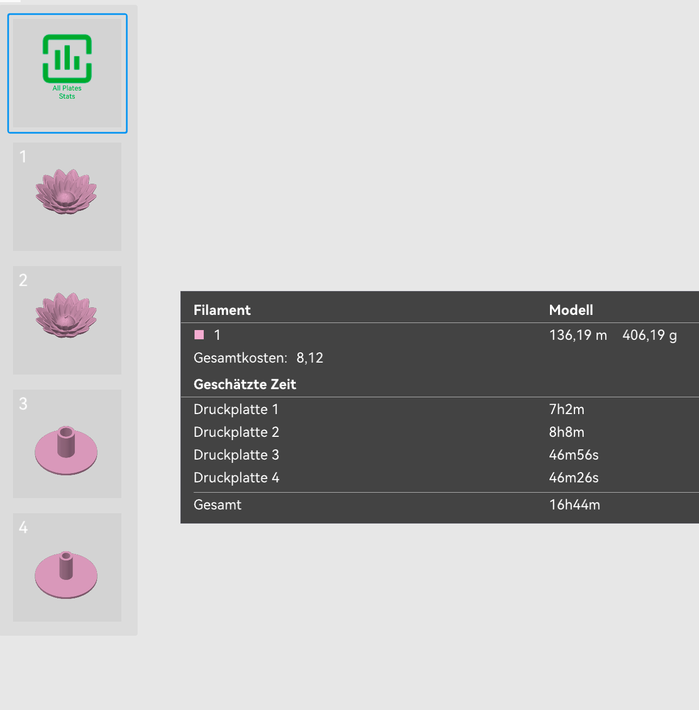Image resolution: width=699 pixels, height=710 pixels.
Task: Select the Druckplatte 3 row label
Action: click(x=236, y=455)
